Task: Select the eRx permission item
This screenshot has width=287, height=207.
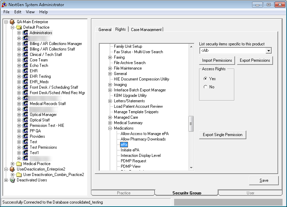Action: (x=124, y=145)
